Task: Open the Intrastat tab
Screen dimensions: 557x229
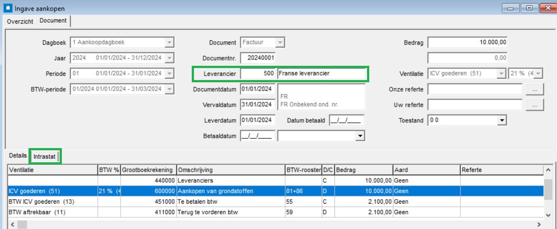Action: point(45,156)
